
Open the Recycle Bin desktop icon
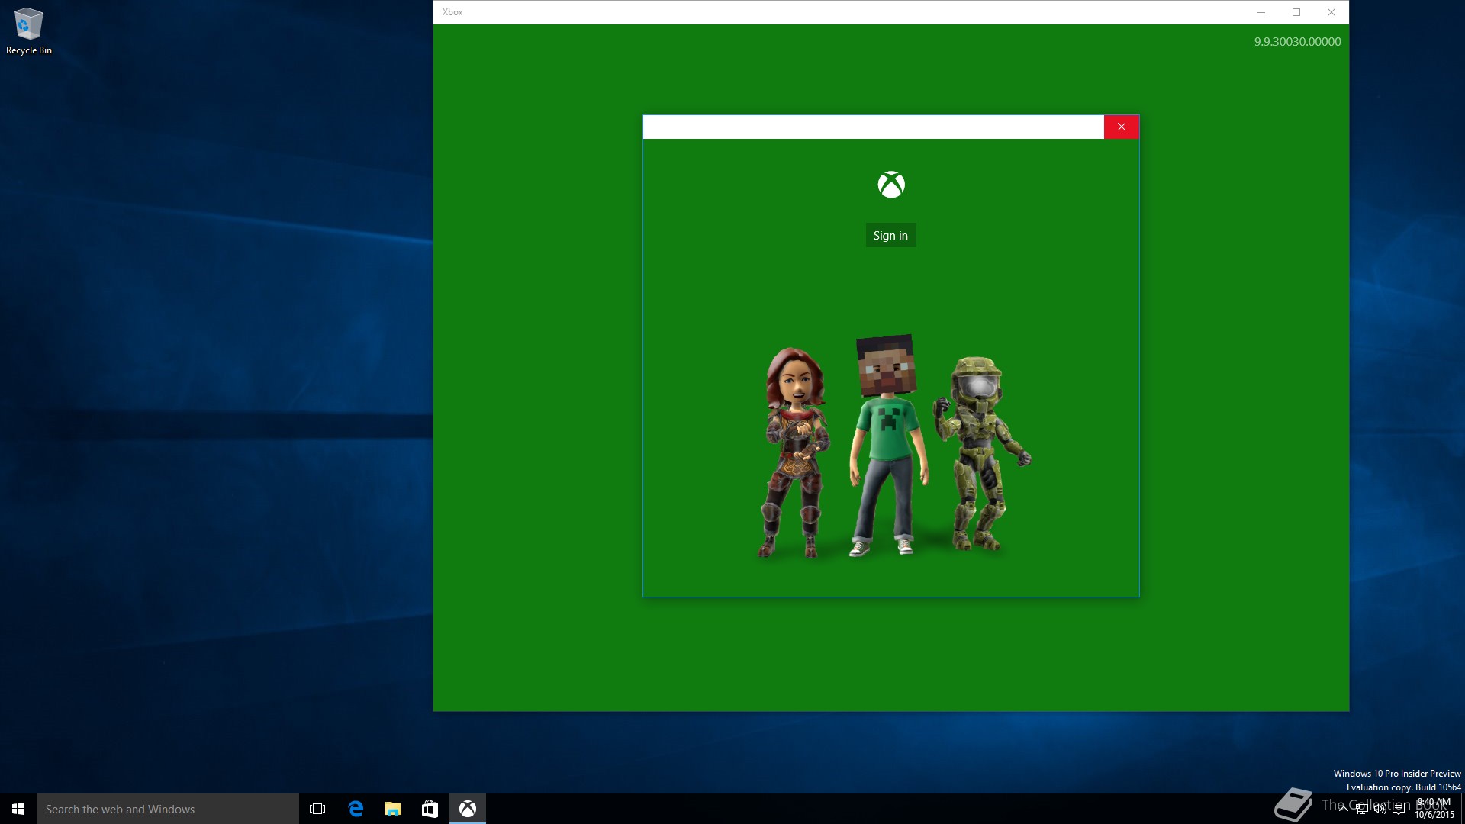[29, 31]
